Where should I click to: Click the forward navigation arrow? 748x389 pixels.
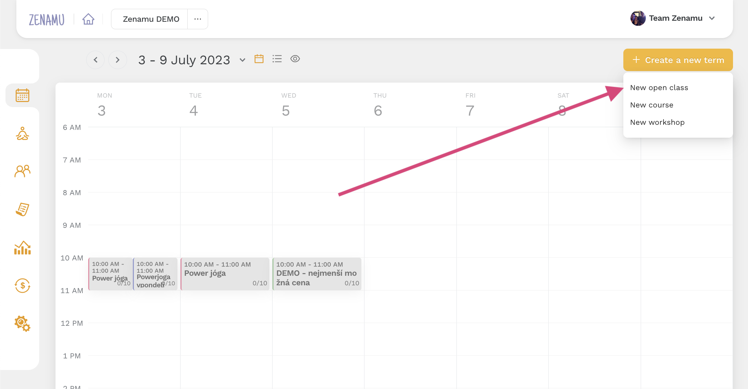point(117,59)
